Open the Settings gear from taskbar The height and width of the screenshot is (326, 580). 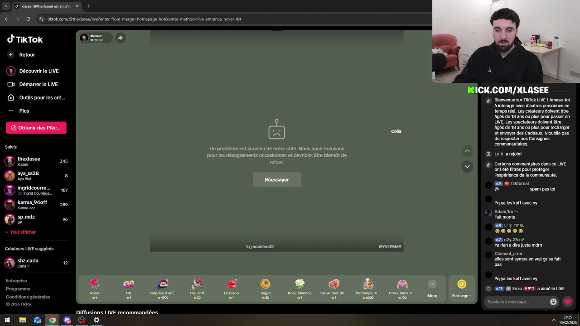point(97,320)
